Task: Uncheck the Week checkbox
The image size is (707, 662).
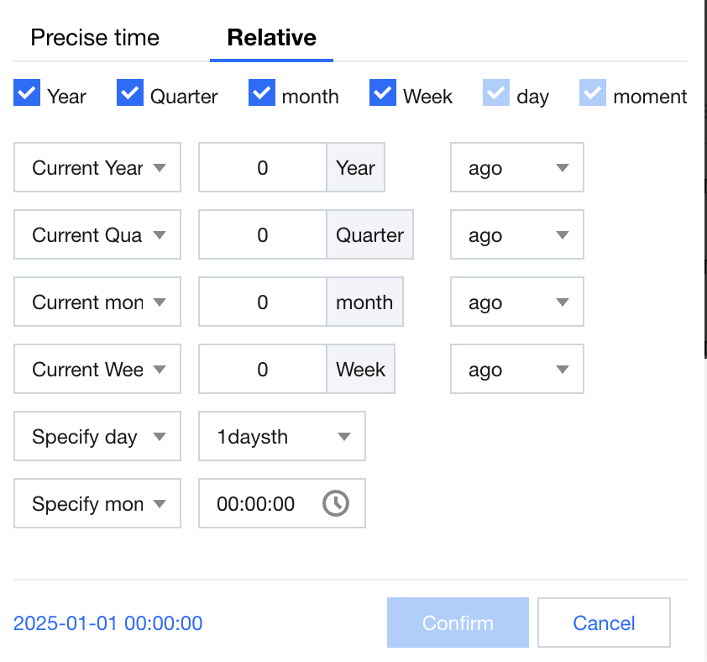Action: [383, 93]
